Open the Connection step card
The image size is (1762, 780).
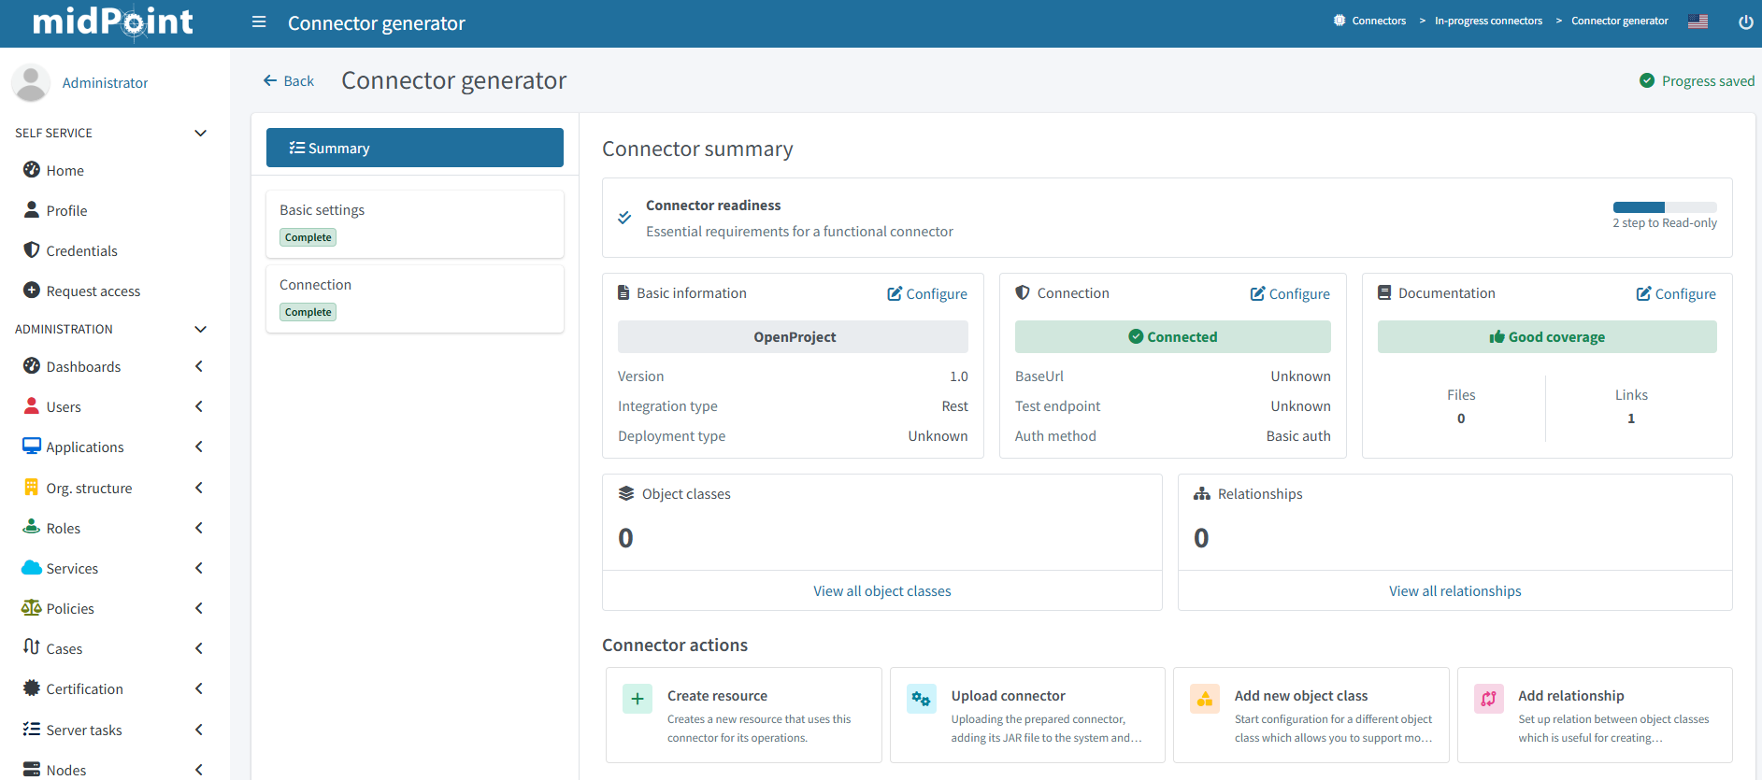click(x=415, y=299)
